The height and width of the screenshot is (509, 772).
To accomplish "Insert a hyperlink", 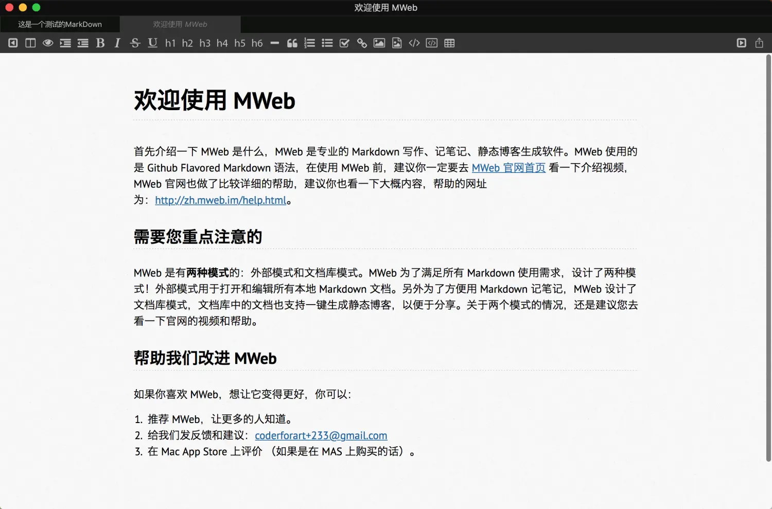I will [x=362, y=43].
